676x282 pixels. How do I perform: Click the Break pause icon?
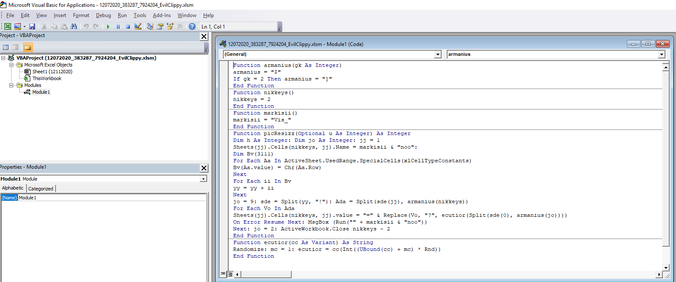click(118, 26)
